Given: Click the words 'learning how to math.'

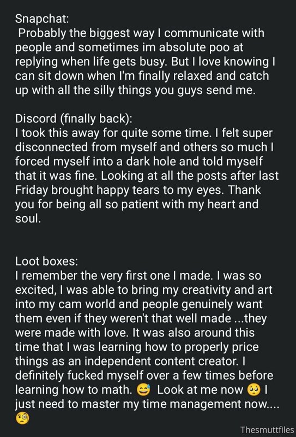Looking at the screenshot, I should 74,389.
